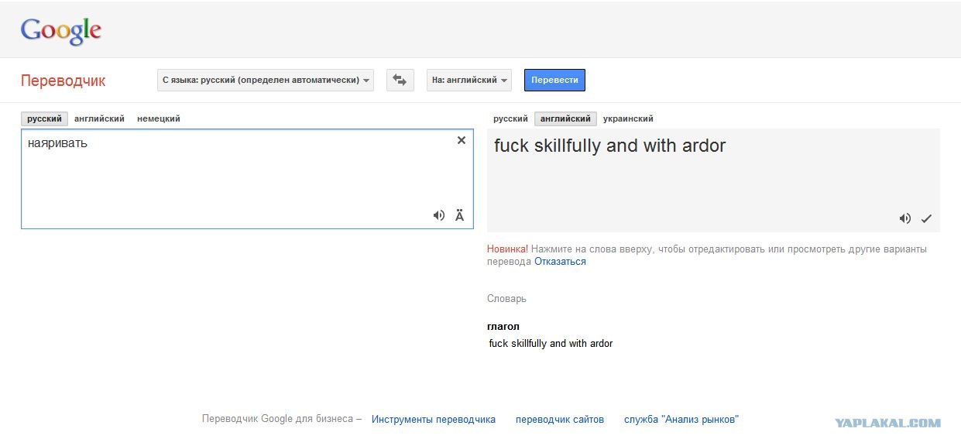The height and width of the screenshot is (446, 961).
Task: Click the "Отказаться" link
Action: tap(560, 262)
